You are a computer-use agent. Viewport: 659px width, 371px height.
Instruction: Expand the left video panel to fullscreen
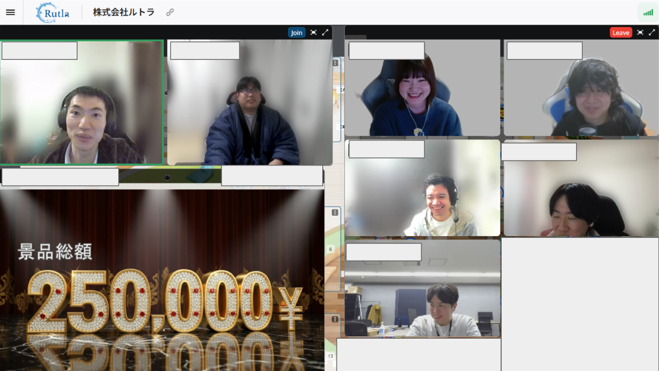(x=325, y=32)
